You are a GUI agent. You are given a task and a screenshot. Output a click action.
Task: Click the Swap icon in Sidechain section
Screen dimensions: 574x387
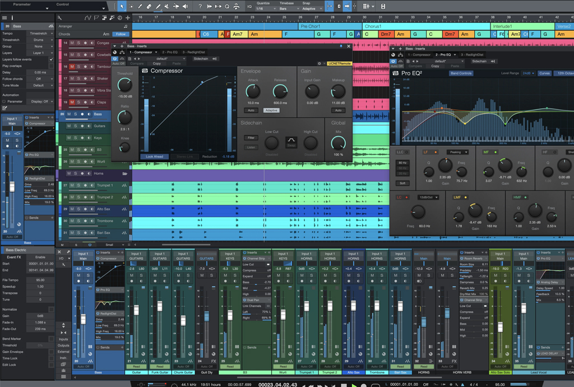click(x=291, y=141)
